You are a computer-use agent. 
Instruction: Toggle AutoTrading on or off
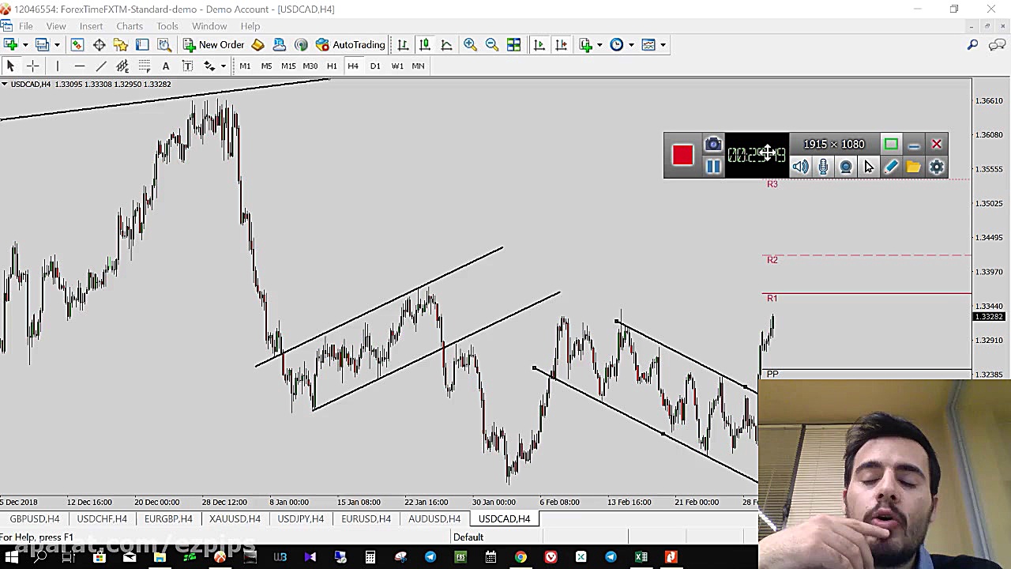click(350, 45)
